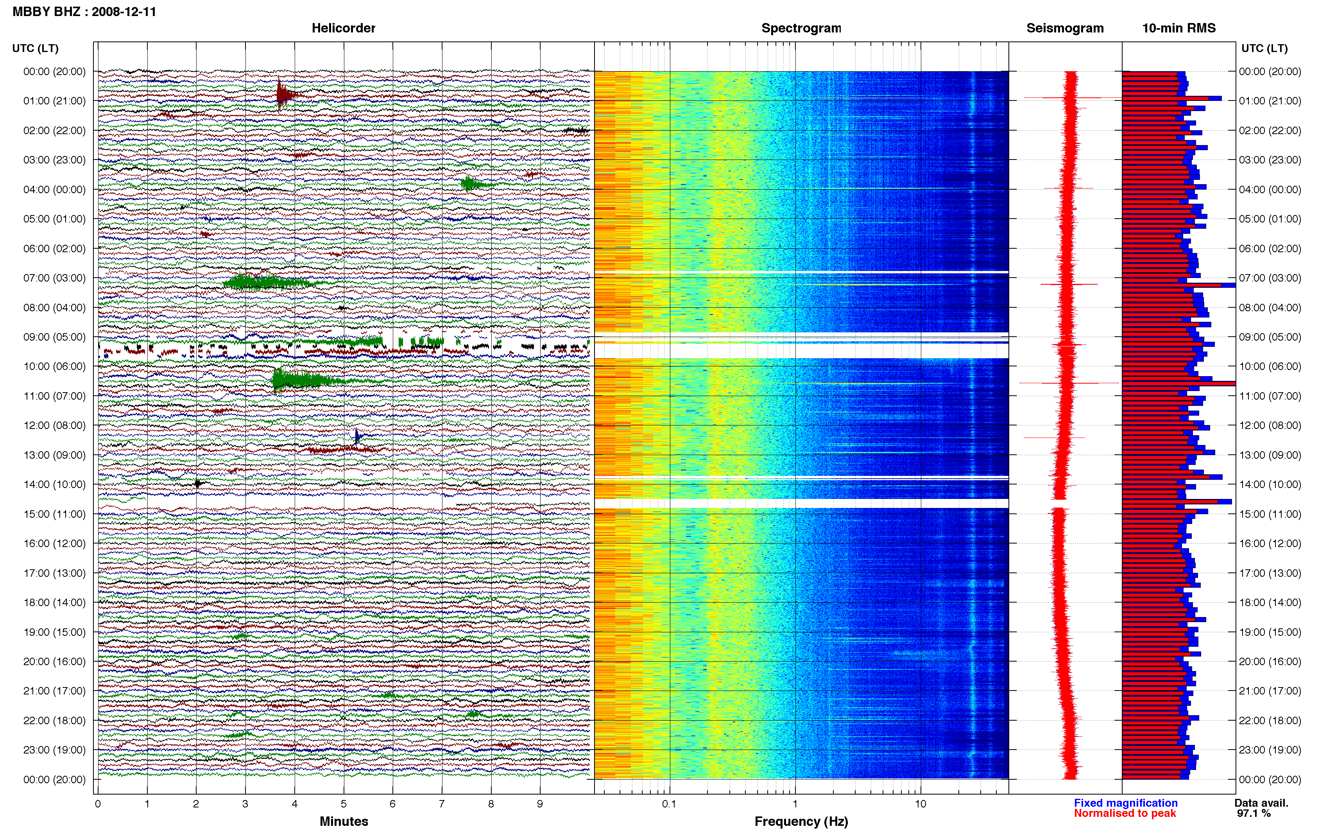Image resolution: width=1336 pixels, height=836 pixels.
Task: Click the plot title MBBY BHZ : 2008-12-11
Action: click(84, 12)
